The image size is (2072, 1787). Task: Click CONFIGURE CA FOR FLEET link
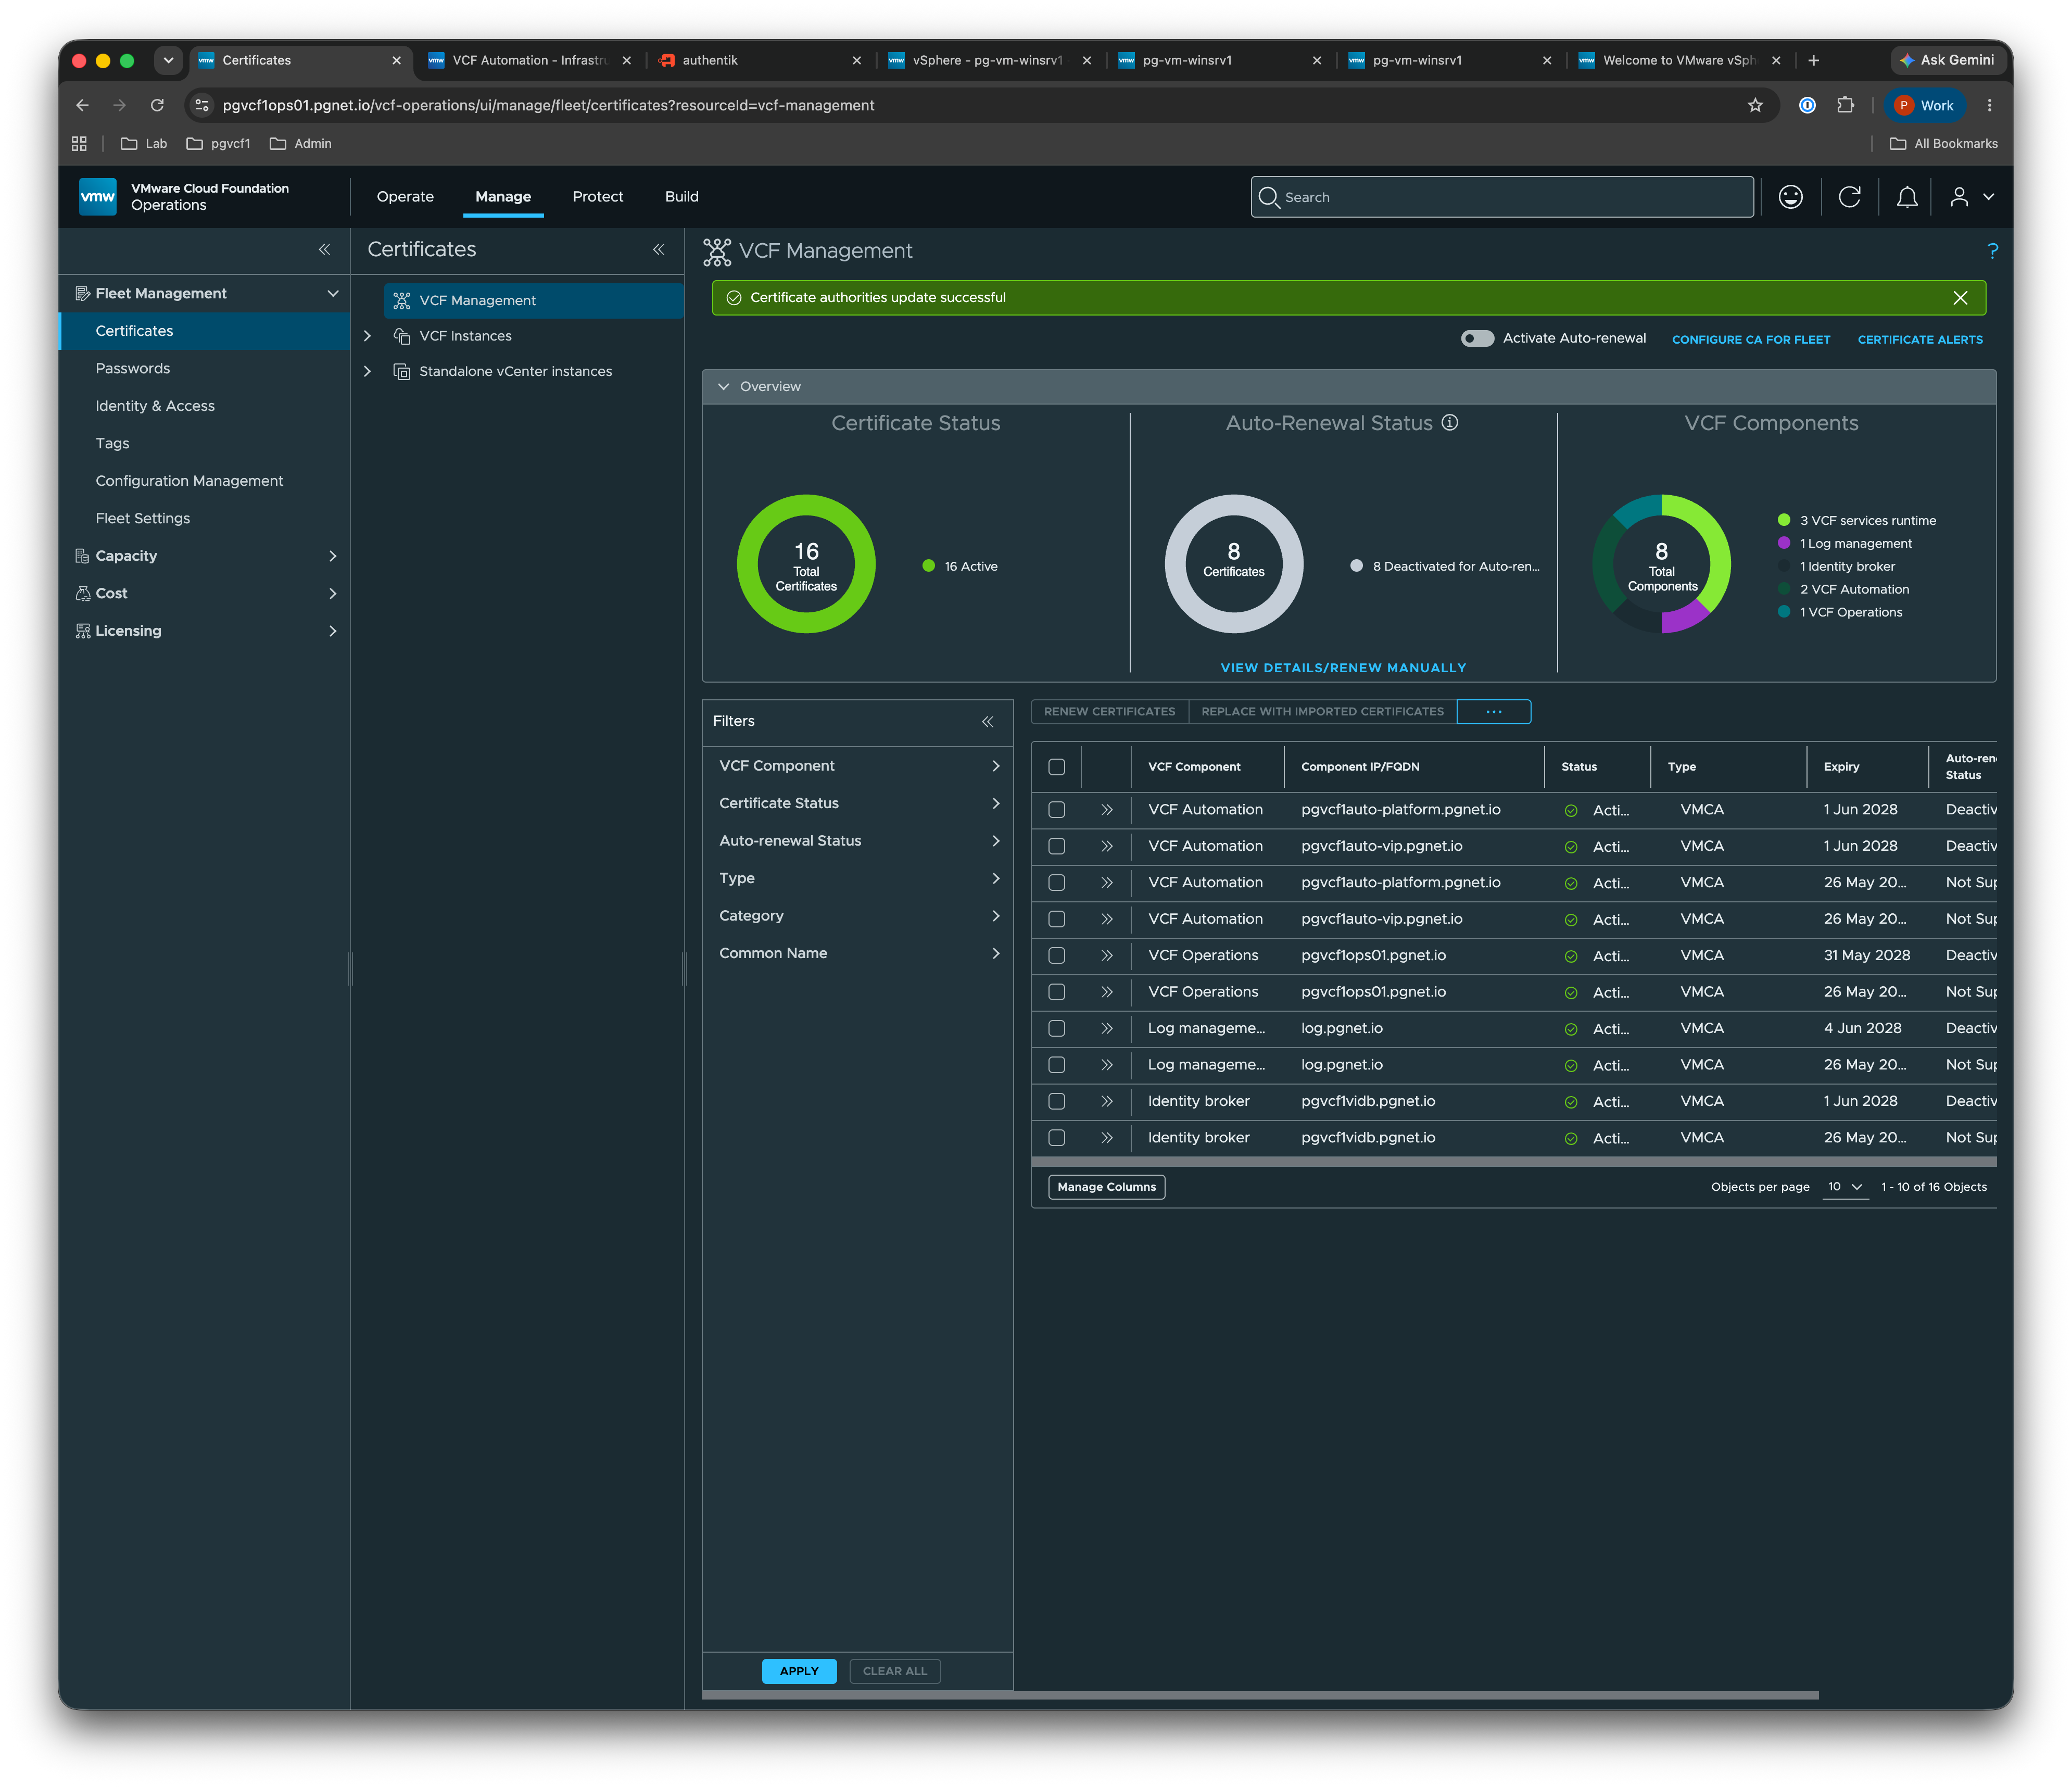coord(1751,339)
